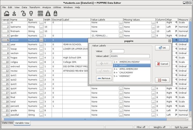Select the HISPANIC label entry

point(132,76)
